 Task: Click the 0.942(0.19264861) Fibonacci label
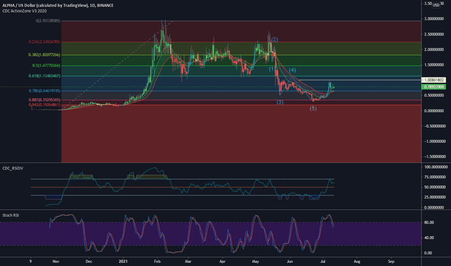click(x=45, y=104)
